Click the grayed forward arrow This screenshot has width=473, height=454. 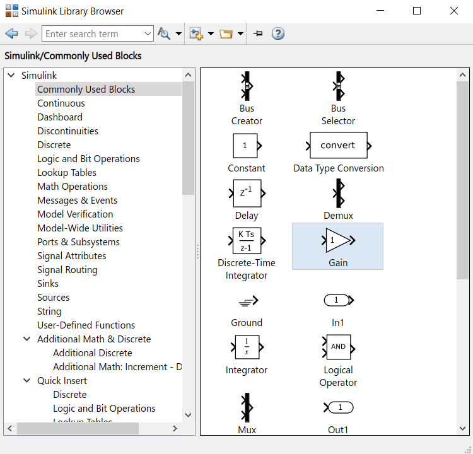coord(31,33)
